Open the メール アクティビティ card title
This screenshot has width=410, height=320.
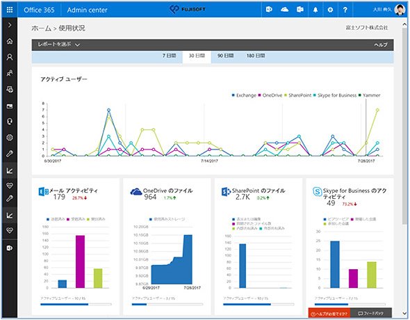coord(74,191)
